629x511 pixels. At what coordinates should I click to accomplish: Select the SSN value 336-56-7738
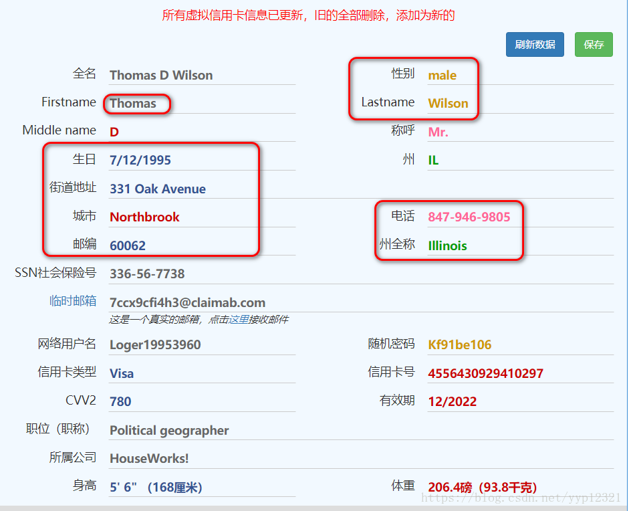(x=147, y=274)
